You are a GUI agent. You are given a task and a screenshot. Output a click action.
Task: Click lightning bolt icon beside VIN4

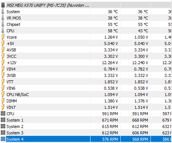3,69
